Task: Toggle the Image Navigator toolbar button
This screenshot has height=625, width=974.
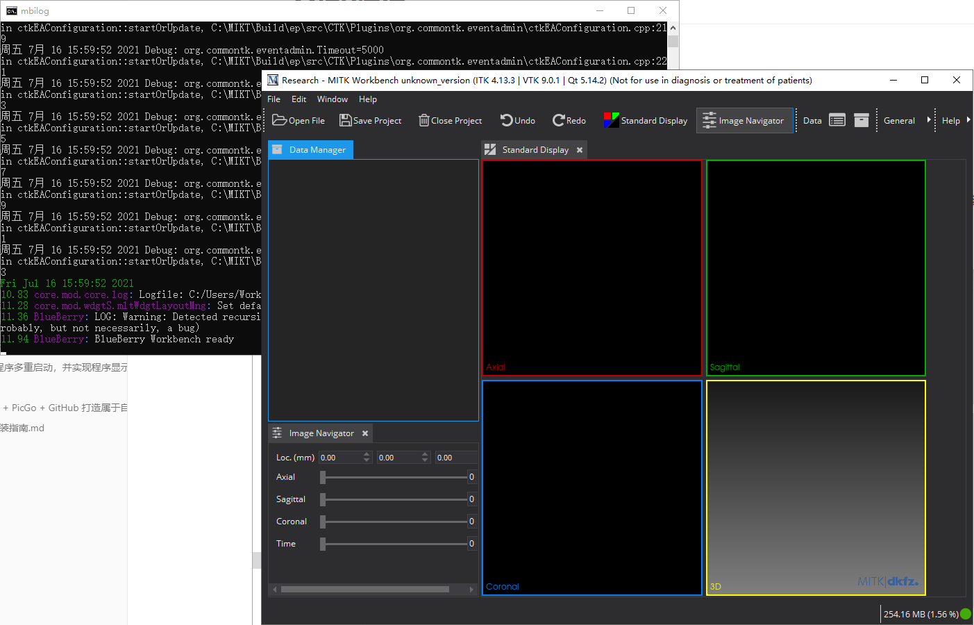Action: click(744, 120)
